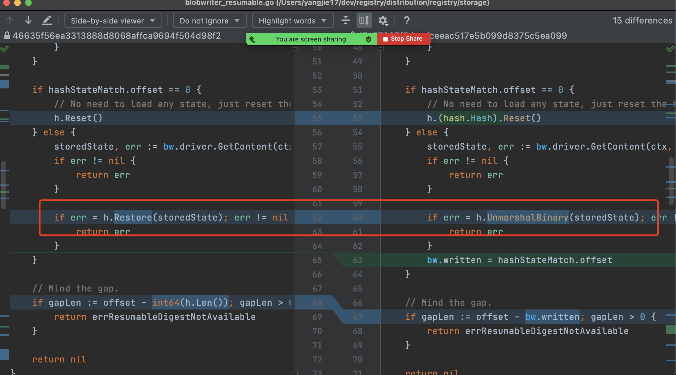
Task: Click 'int64(h.Len())' in left pane
Action: (x=190, y=302)
